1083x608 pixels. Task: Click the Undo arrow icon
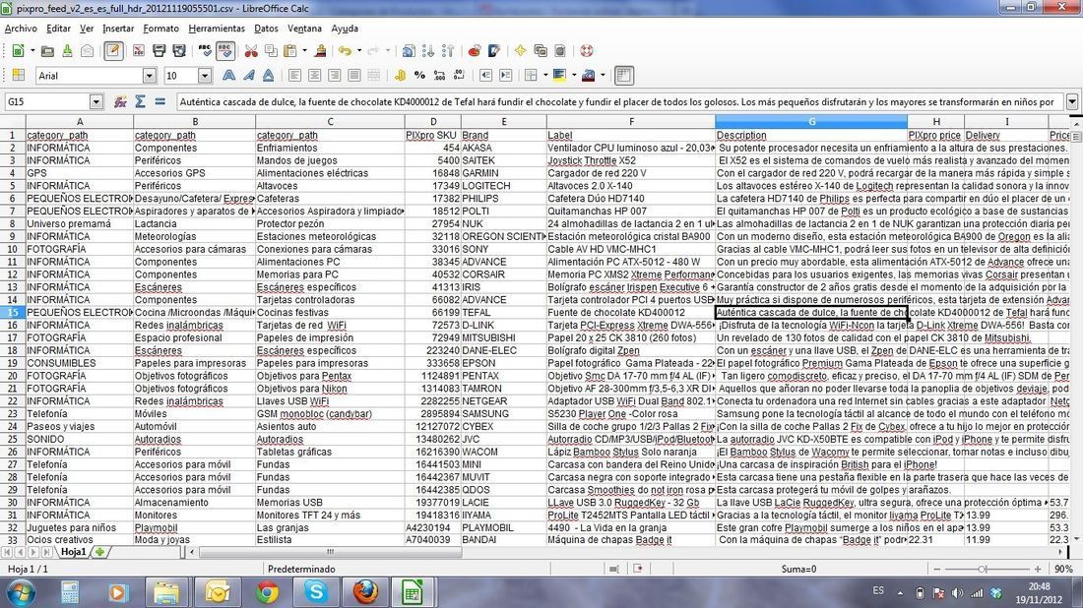click(x=345, y=50)
